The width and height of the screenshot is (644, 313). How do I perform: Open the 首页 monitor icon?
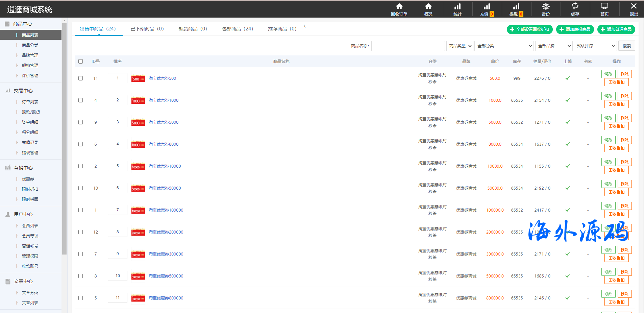tap(604, 6)
